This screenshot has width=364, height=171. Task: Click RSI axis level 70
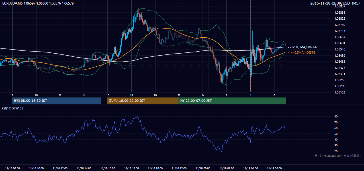[x=336, y=122]
